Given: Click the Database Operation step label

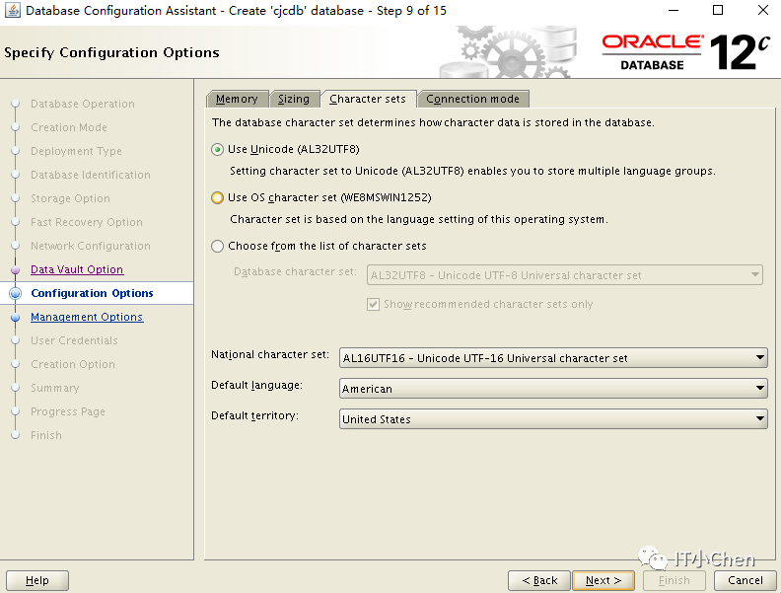Looking at the screenshot, I should coord(83,104).
